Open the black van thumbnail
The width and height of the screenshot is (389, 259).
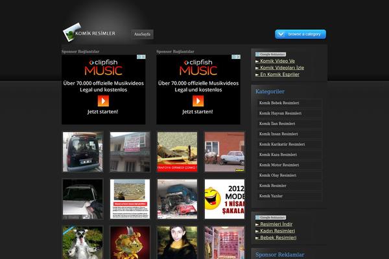point(82,152)
